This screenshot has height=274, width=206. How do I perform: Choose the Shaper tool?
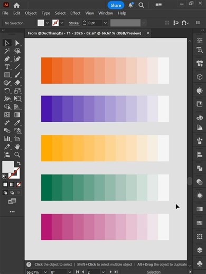pyautogui.click(x=7, y=83)
